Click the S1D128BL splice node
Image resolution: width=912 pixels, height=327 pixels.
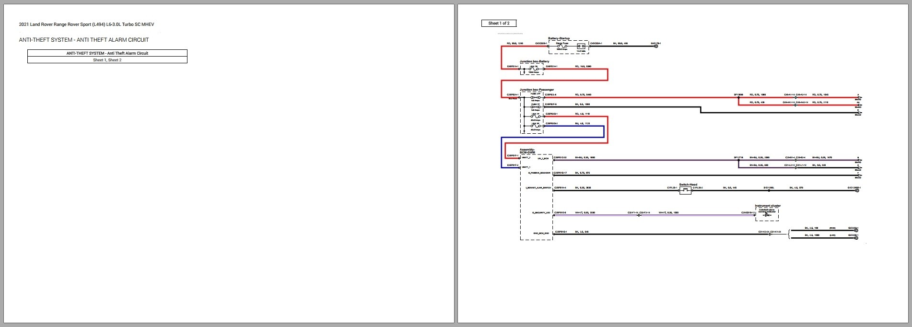point(769,190)
